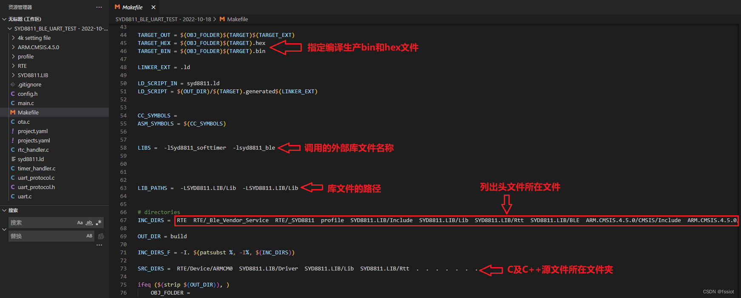This screenshot has width=741, height=298.
Task: Open explorer panel more actions menu
Action: click(99, 7)
